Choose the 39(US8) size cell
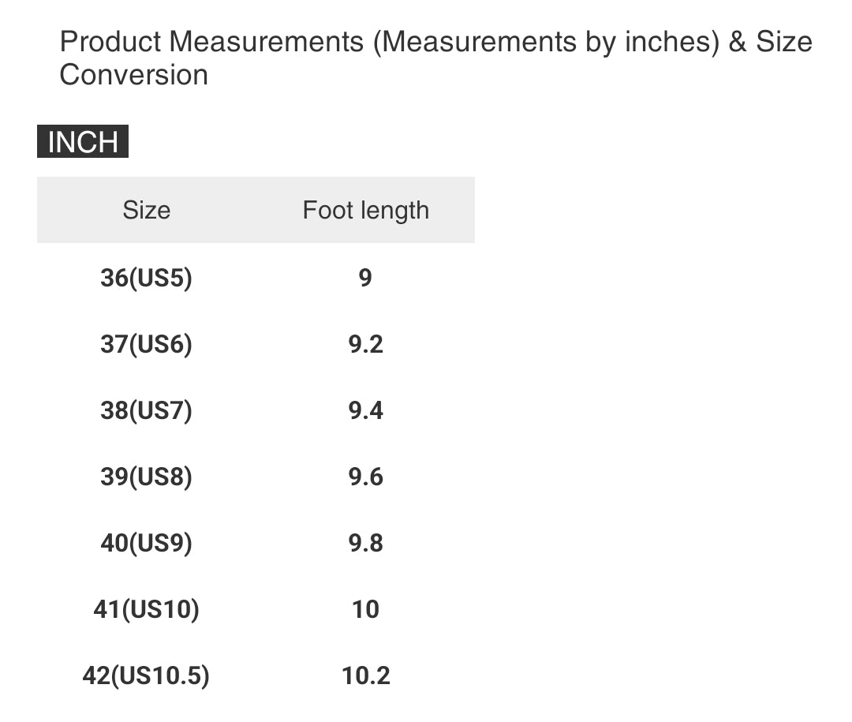The image size is (852, 722). click(146, 477)
